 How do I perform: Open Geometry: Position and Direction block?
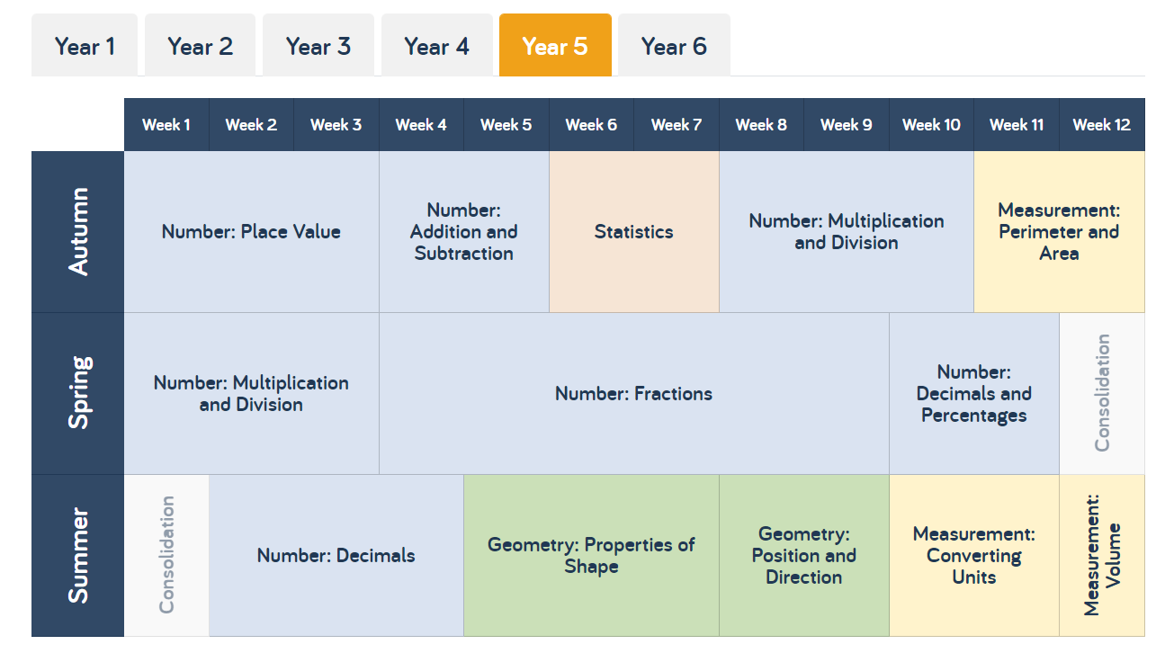[x=804, y=556]
